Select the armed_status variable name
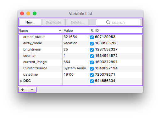The image size is (161, 118). [34, 37]
